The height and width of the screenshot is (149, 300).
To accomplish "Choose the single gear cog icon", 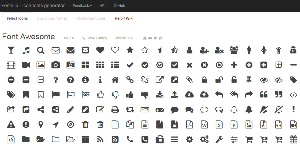I will (189, 139).
